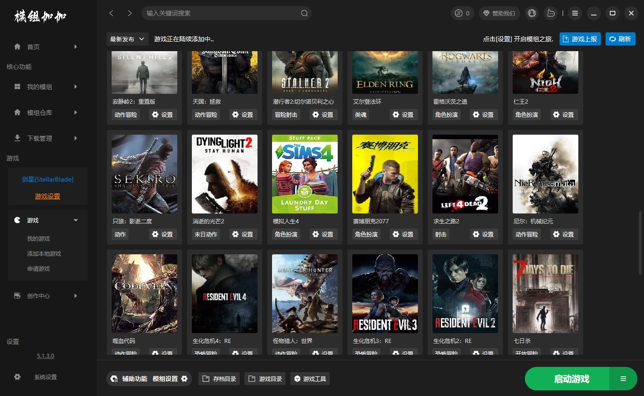Expand the 创作中心 sidebar section

76,296
